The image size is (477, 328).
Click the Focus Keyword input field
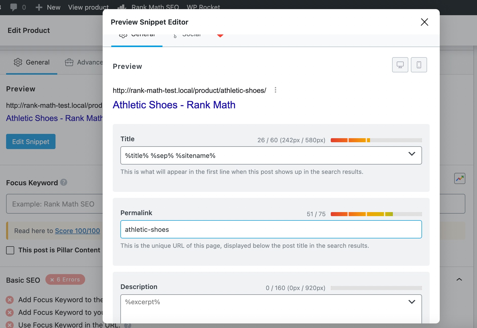tap(54, 204)
